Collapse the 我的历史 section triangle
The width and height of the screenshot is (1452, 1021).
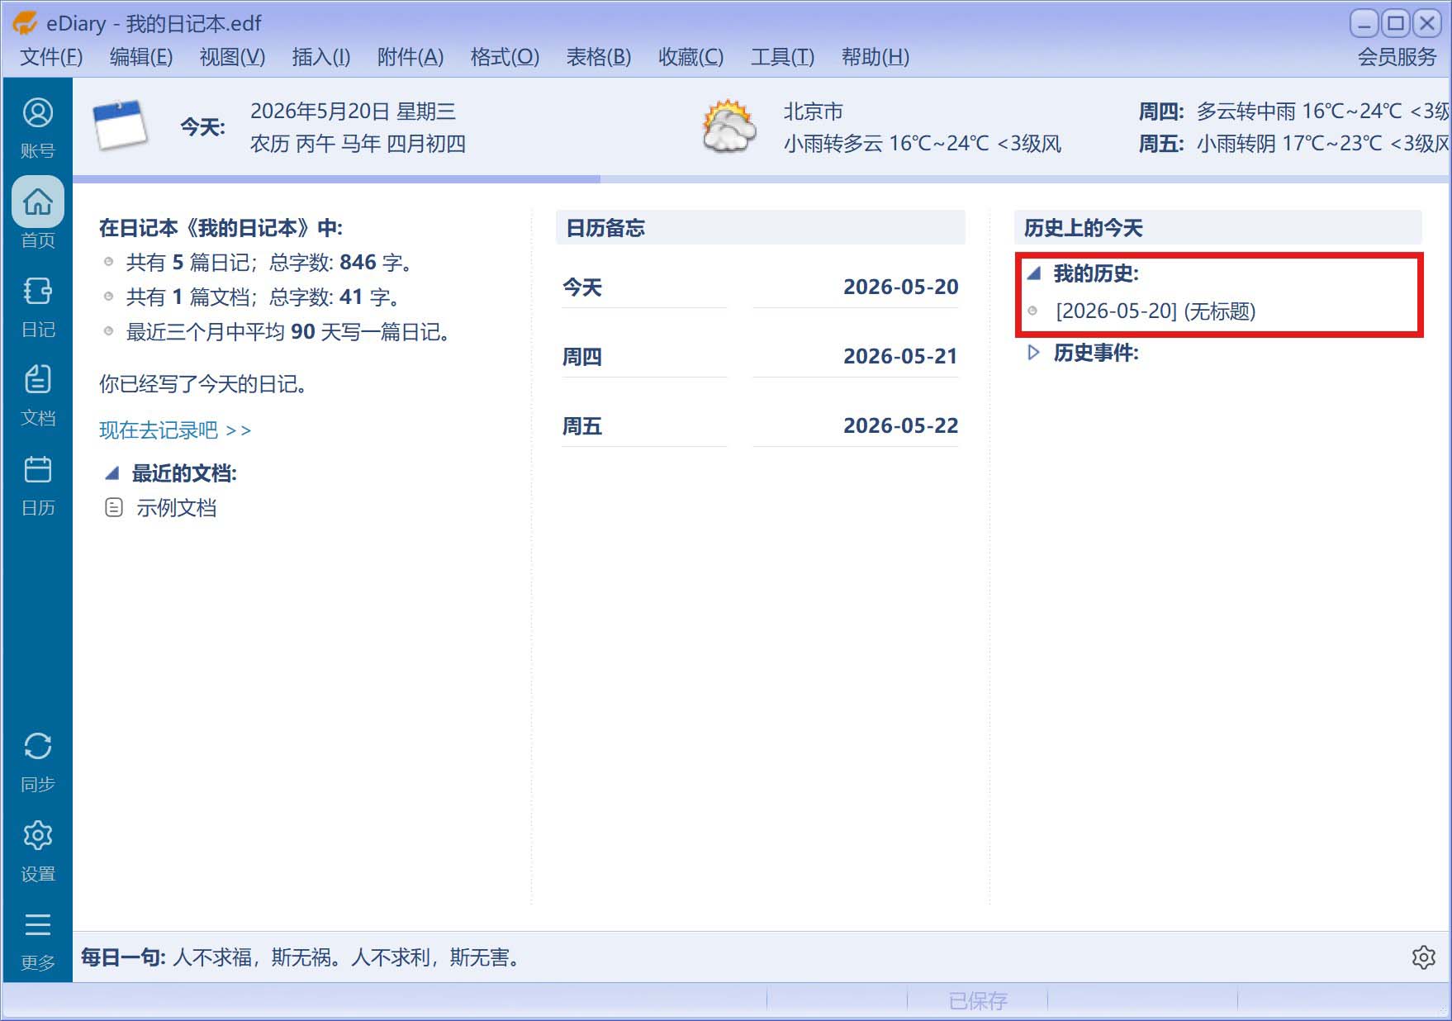(1033, 273)
